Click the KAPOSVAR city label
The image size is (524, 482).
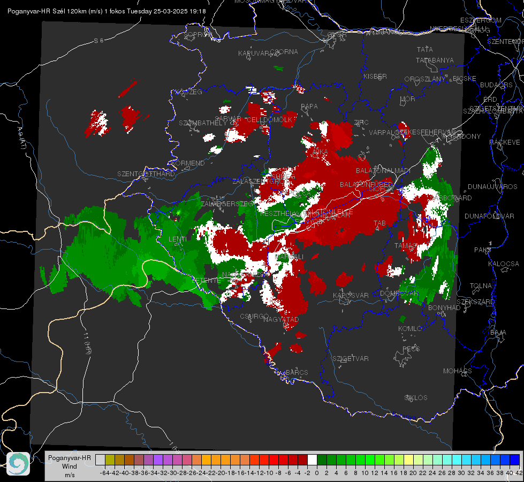pyautogui.click(x=351, y=295)
